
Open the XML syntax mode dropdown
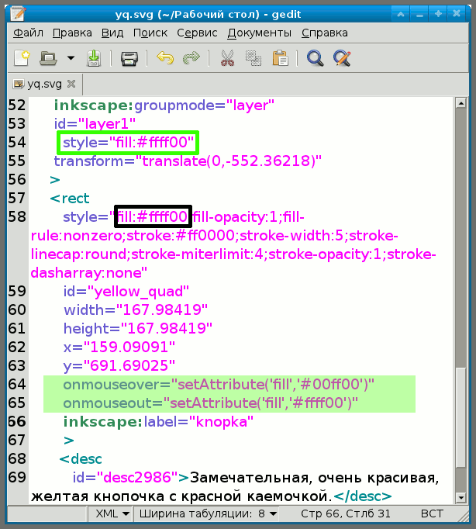tap(112, 513)
